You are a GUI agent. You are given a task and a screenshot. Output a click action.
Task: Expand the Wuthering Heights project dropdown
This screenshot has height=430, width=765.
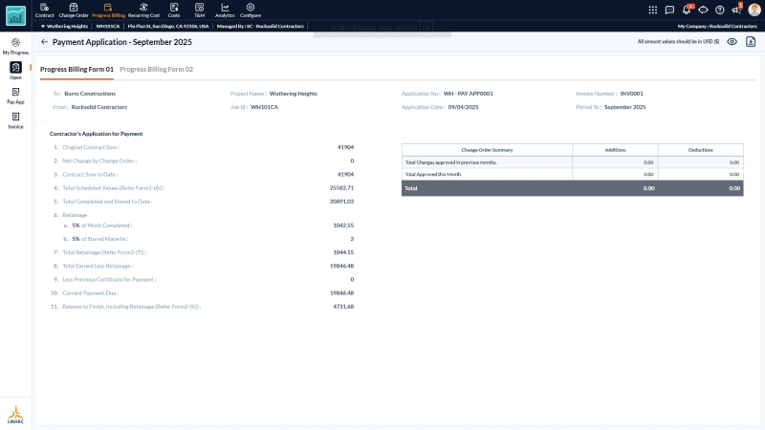click(x=64, y=27)
